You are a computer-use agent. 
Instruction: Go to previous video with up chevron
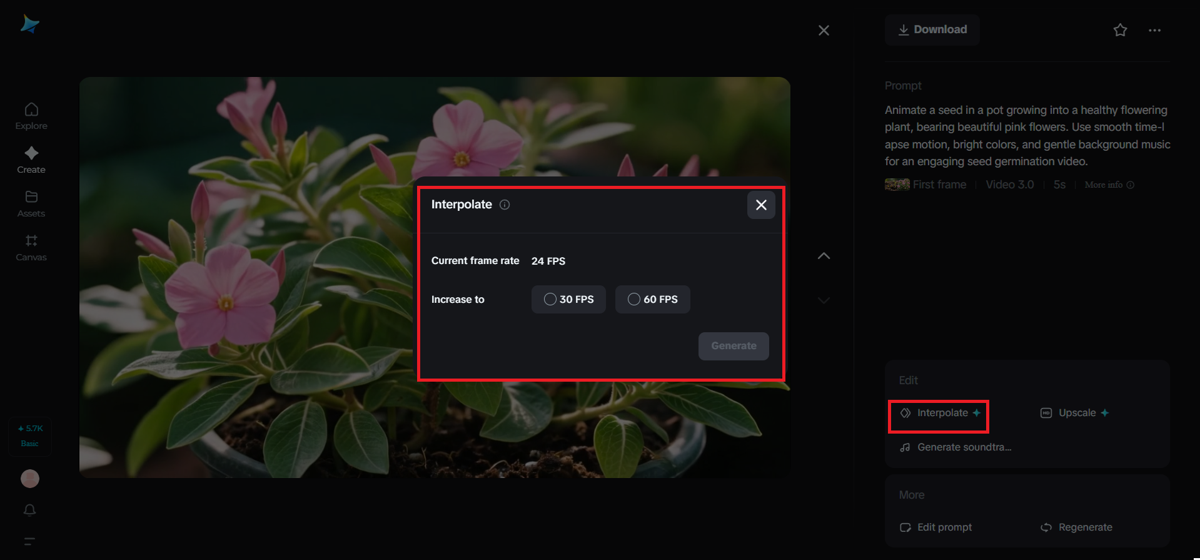(824, 256)
